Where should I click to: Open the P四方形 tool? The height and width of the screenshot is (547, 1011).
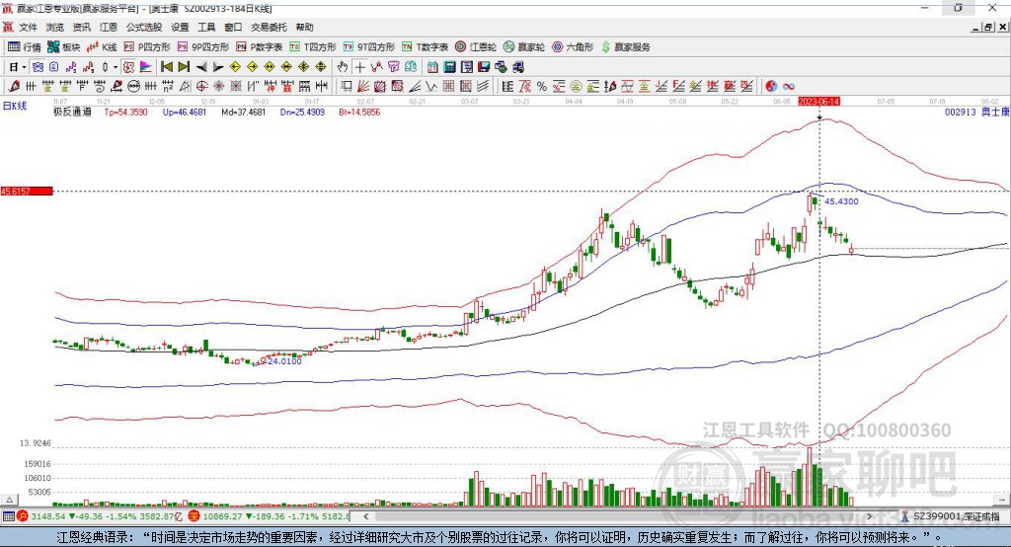coord(147,47)
